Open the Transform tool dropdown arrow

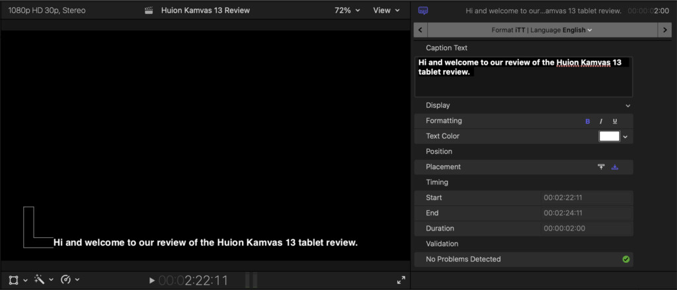(25, 281)
